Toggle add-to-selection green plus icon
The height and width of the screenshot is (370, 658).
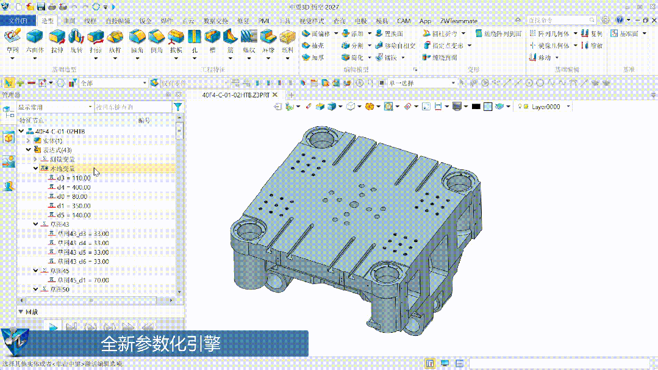(20, 83)
